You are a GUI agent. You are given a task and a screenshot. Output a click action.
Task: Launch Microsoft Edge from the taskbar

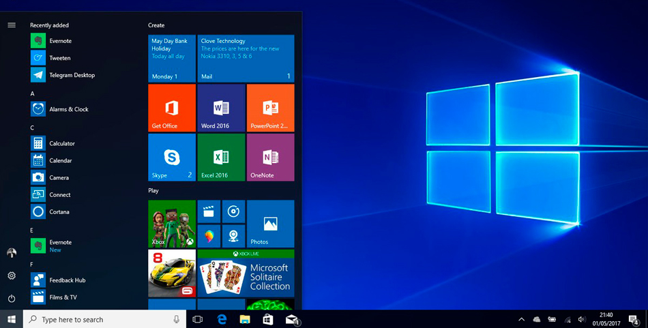(x=222, y=319)
